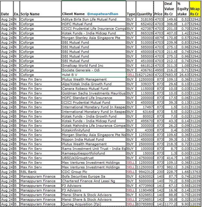Screen dimensions: 202x207
Task: Click quantity 17497 International Monetary Fund cell
Action: click(145, 107)
